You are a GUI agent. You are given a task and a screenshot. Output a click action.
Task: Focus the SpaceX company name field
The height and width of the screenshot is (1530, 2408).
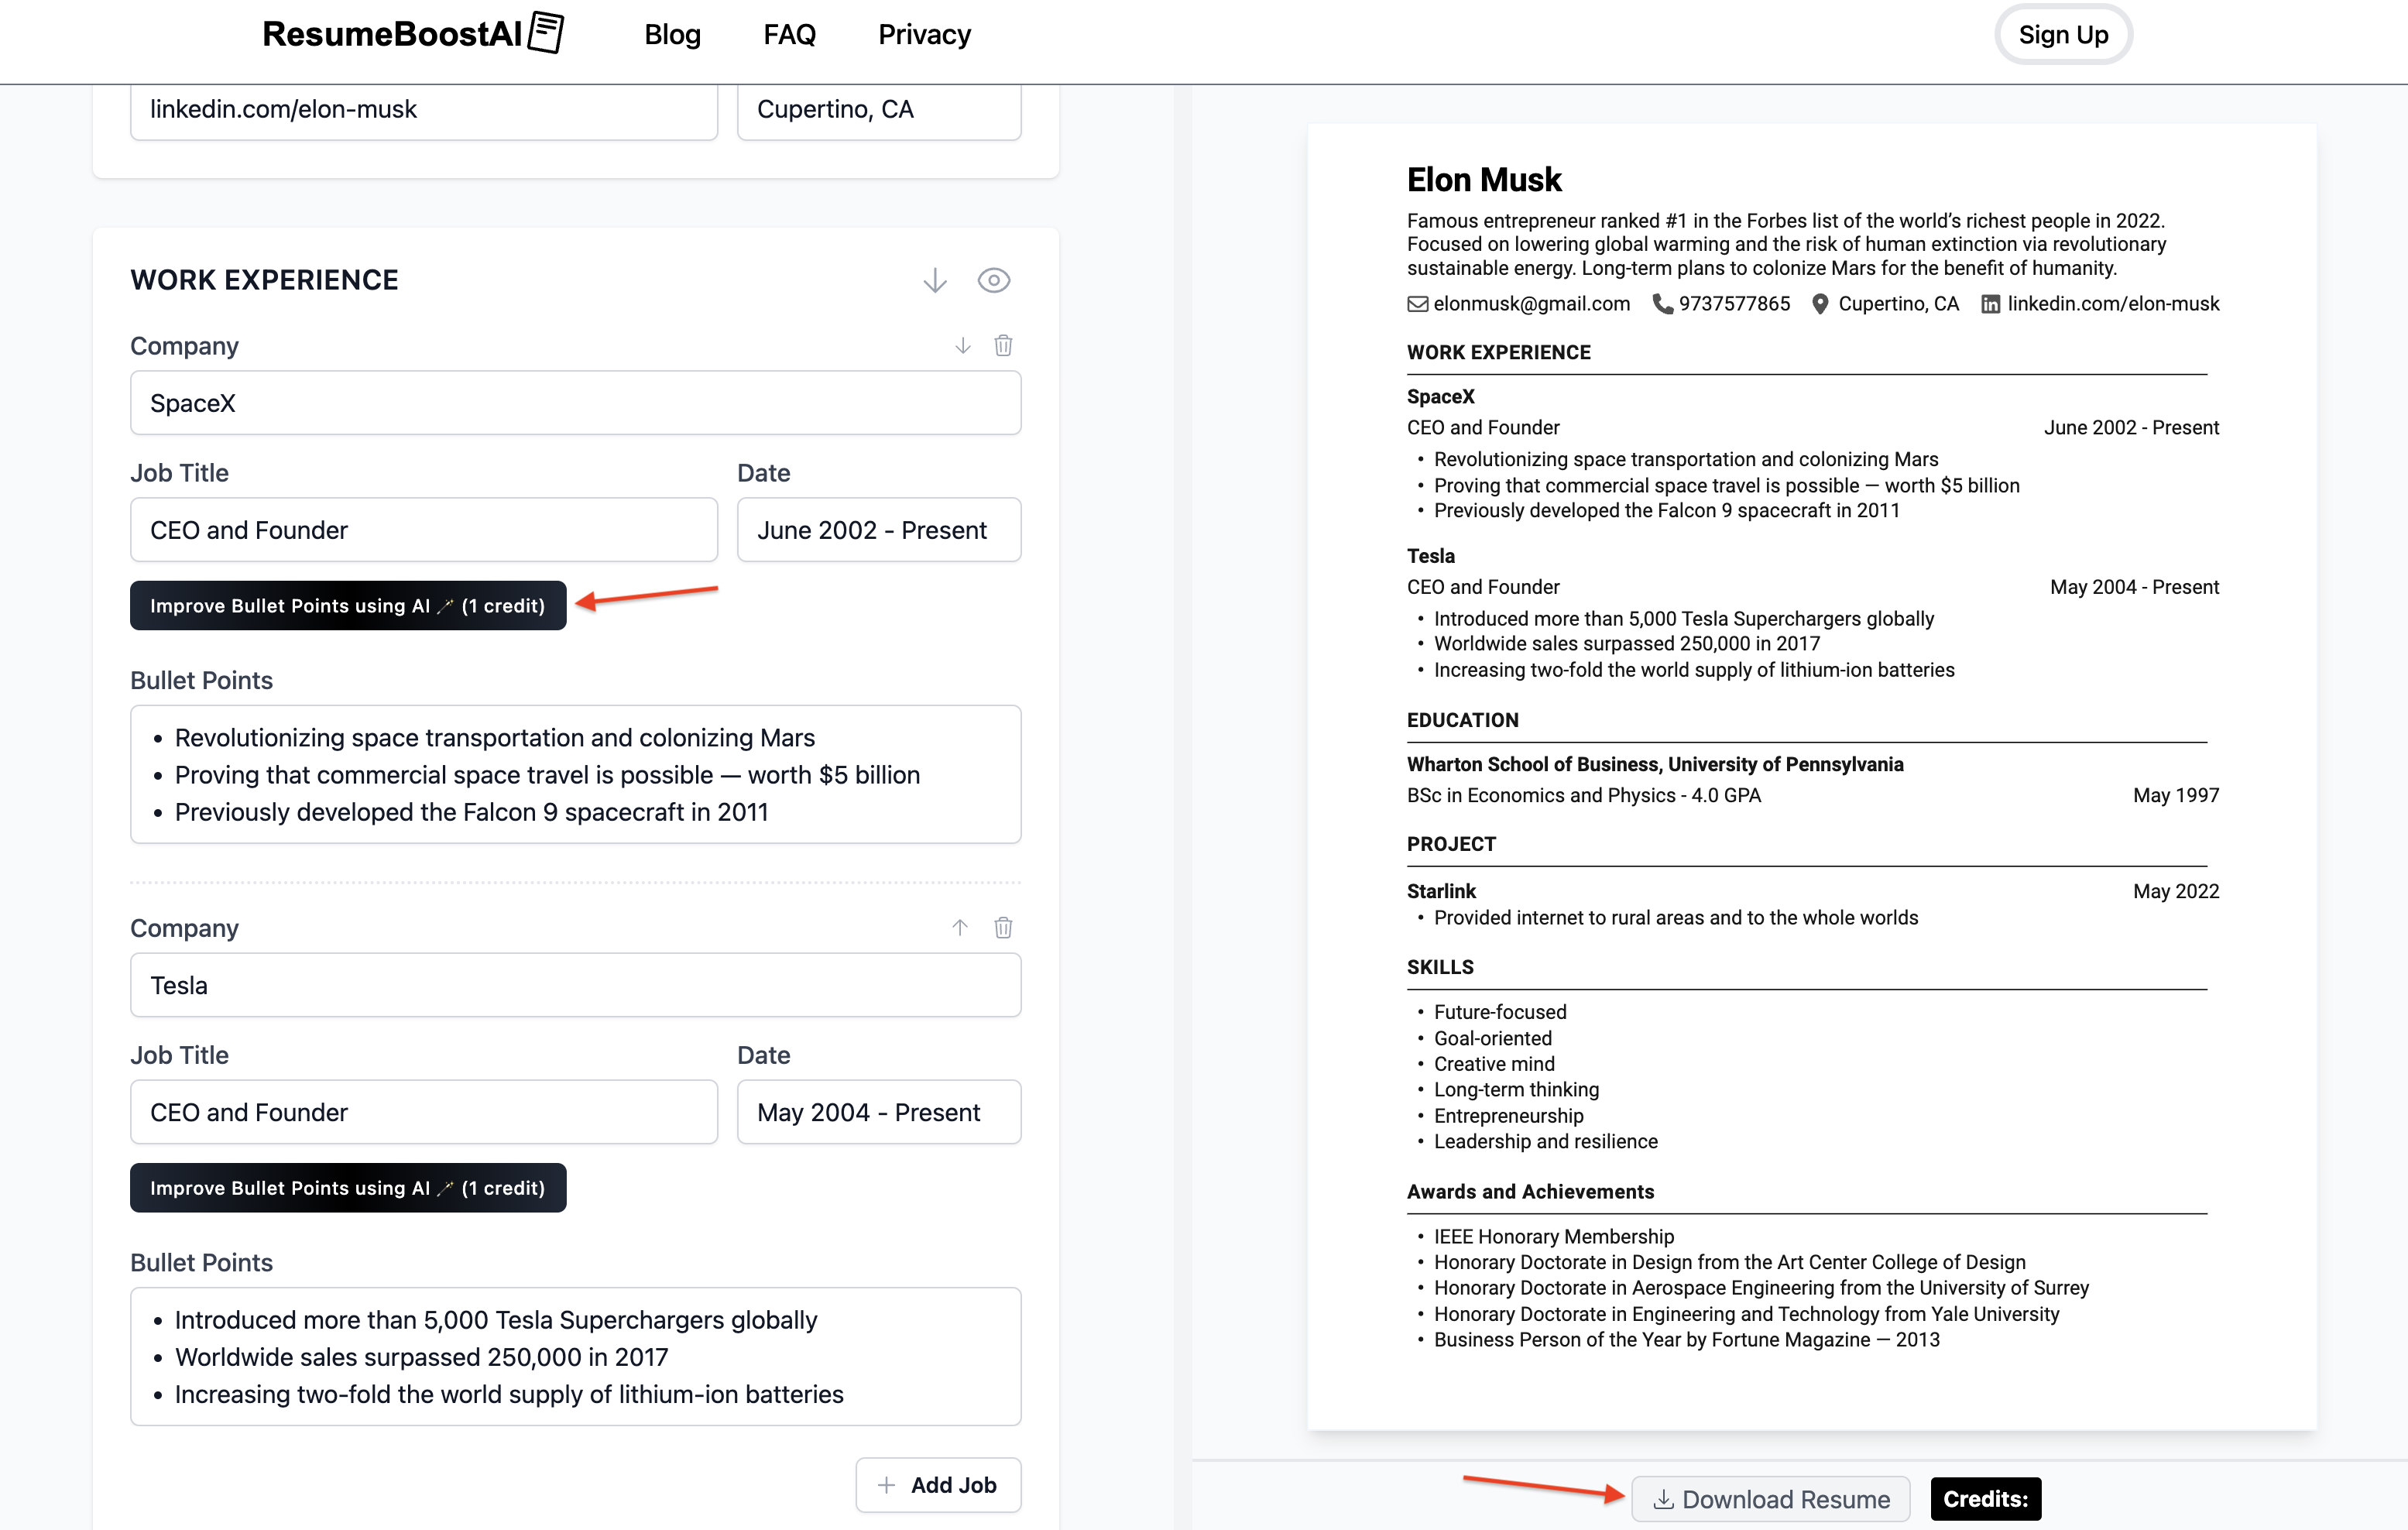click(575, 403)
